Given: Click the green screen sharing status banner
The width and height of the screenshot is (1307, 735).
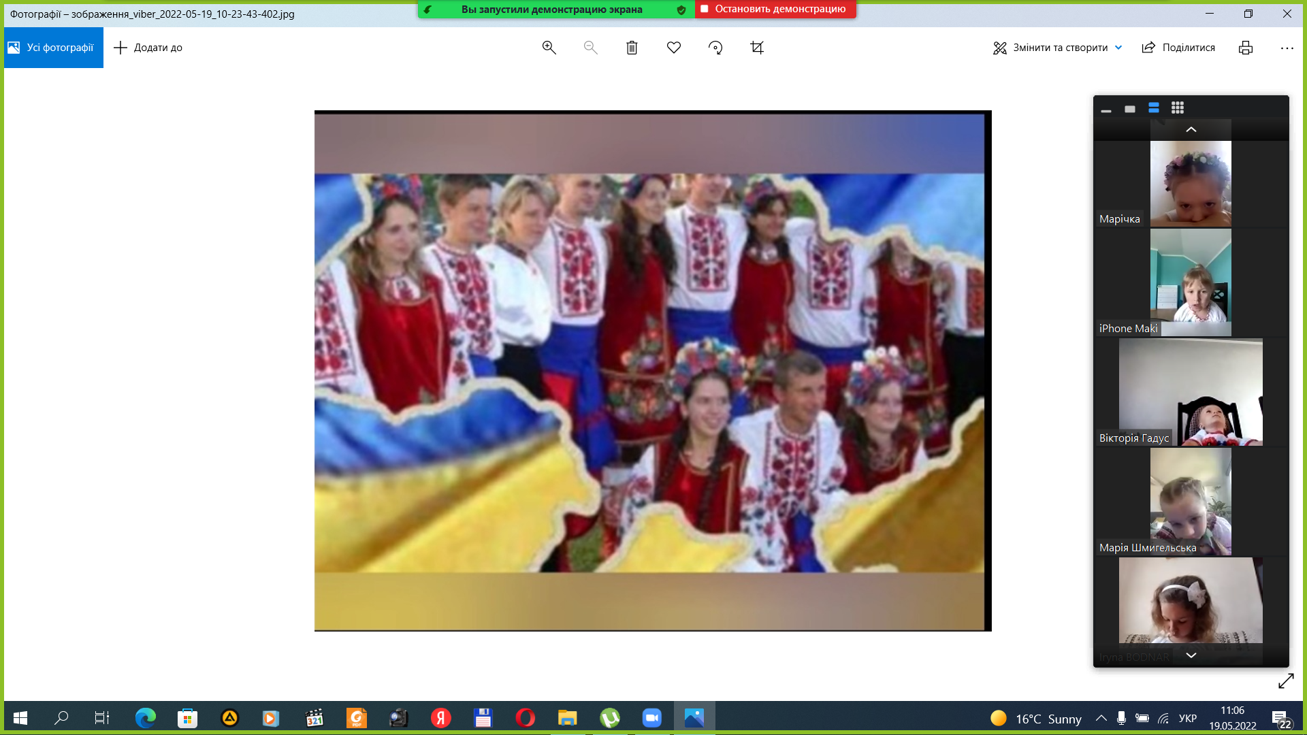Looking at the screenshot, I should click(556, 10).
